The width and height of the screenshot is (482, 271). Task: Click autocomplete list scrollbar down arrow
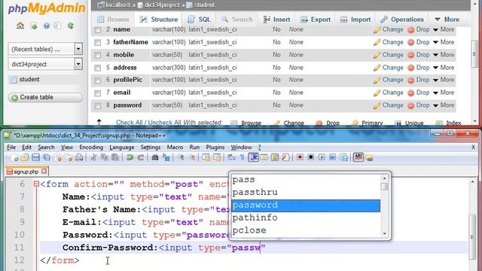tap(384, 233)
